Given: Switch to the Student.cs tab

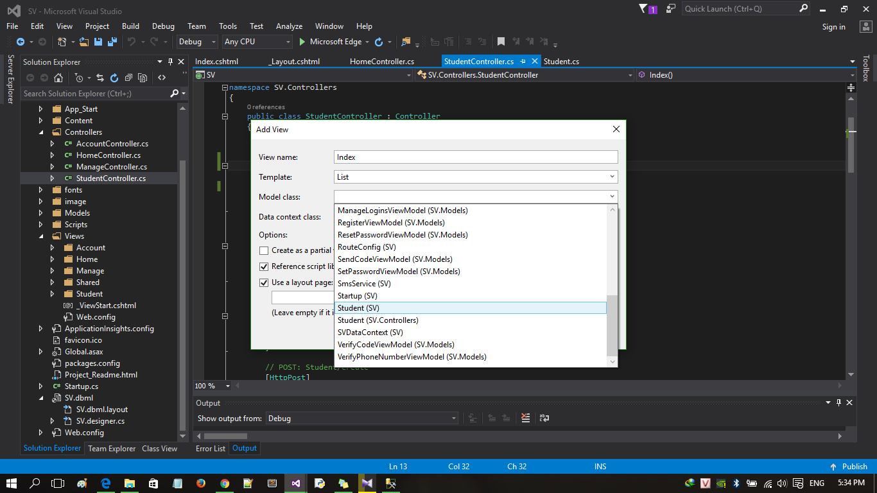Looking at the screenshot, I should (560, 61).
